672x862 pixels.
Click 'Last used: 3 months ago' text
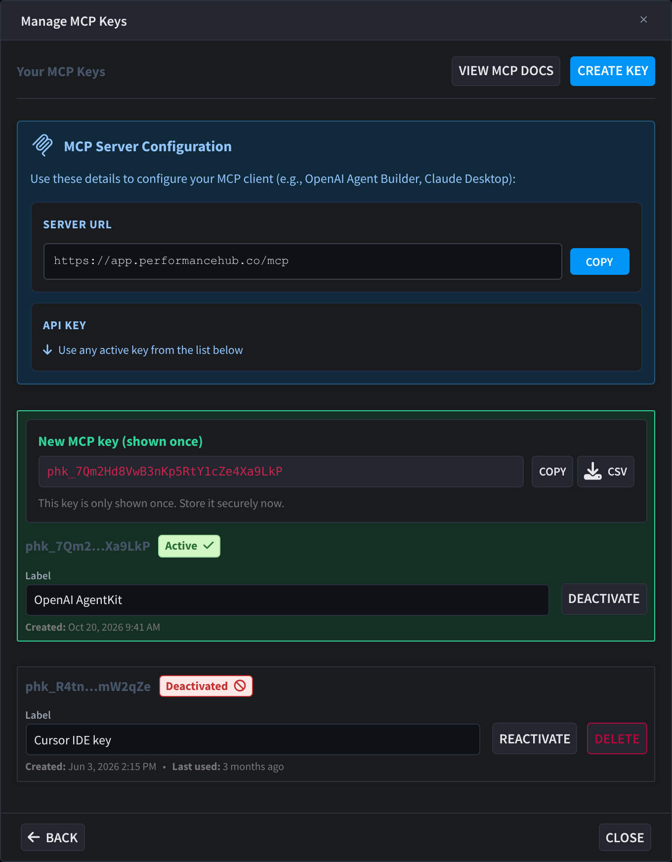(228, 767)
